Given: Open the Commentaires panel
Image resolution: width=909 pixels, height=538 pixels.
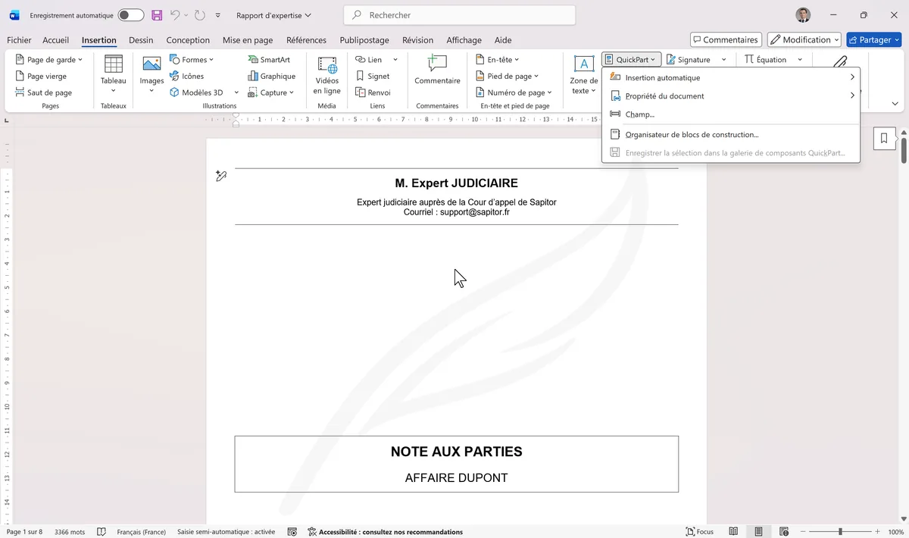Looking at the screenshot, I should coord(725,39).
